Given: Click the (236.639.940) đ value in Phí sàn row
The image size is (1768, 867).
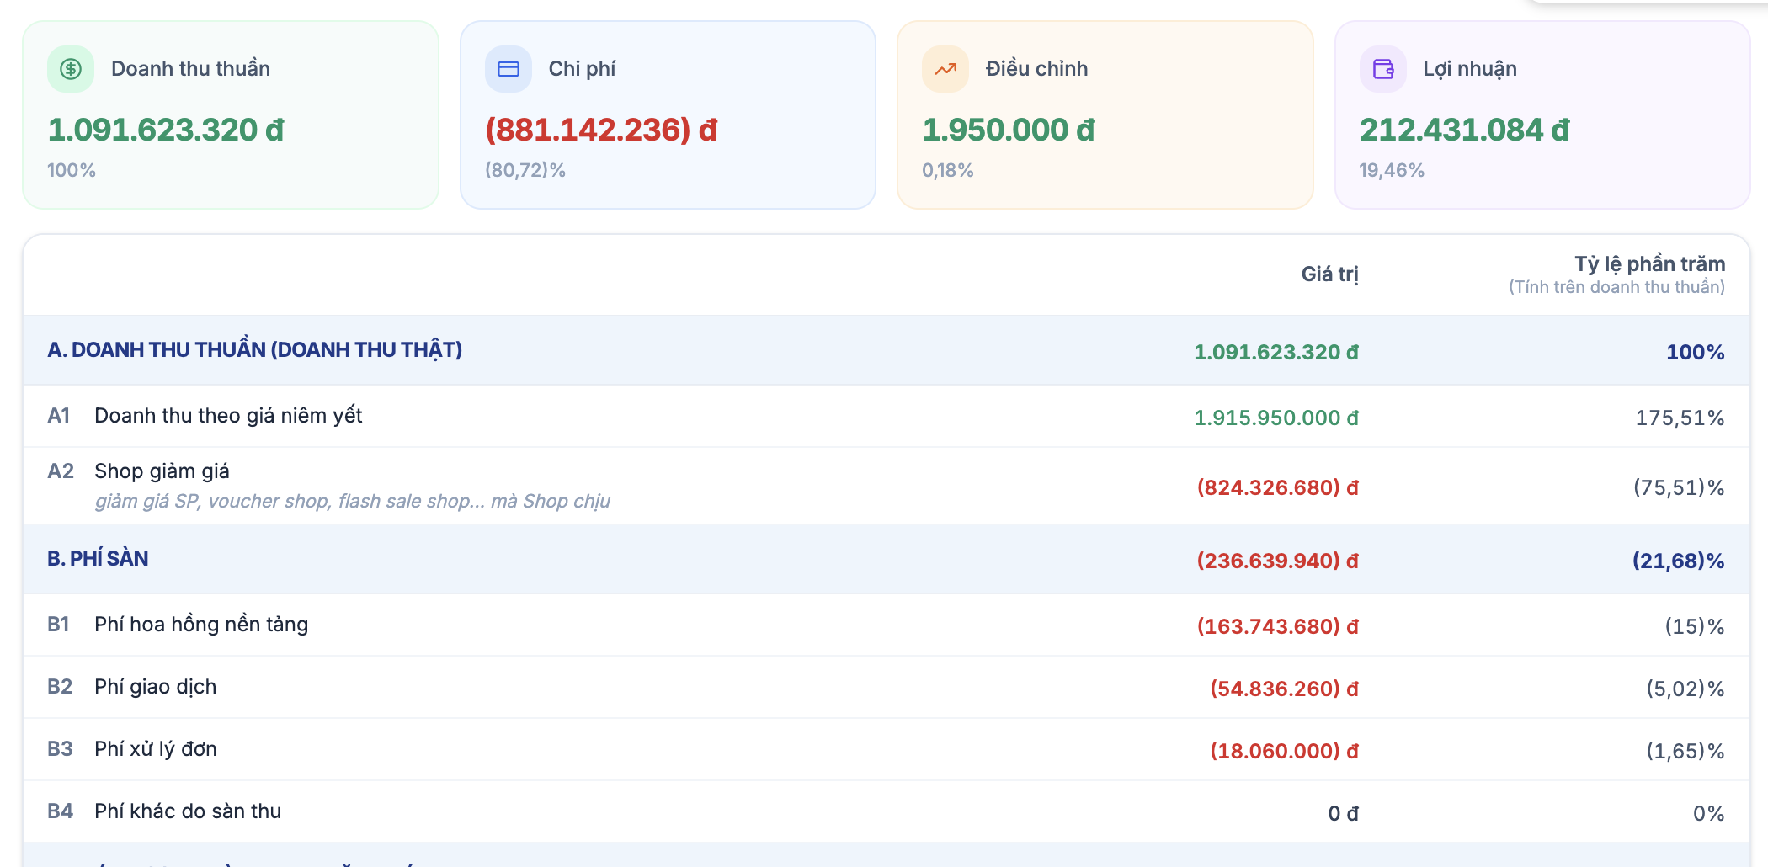Looking at the screenshot, I should tap(1278, 561).
